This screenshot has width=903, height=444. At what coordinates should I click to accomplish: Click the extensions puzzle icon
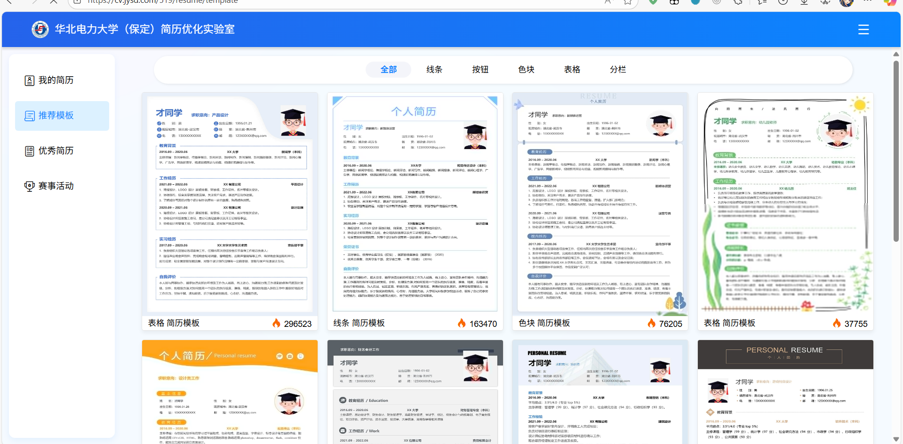pyautogui.click(x=738, y=2)
